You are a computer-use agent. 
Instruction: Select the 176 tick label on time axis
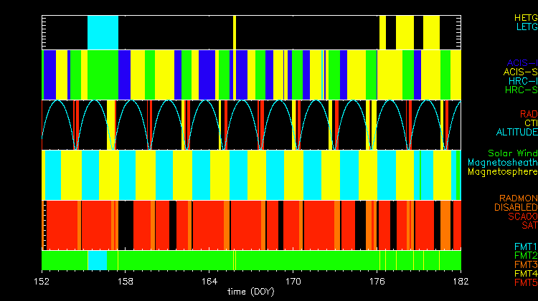pyautogui.click(x=377, y=280)
